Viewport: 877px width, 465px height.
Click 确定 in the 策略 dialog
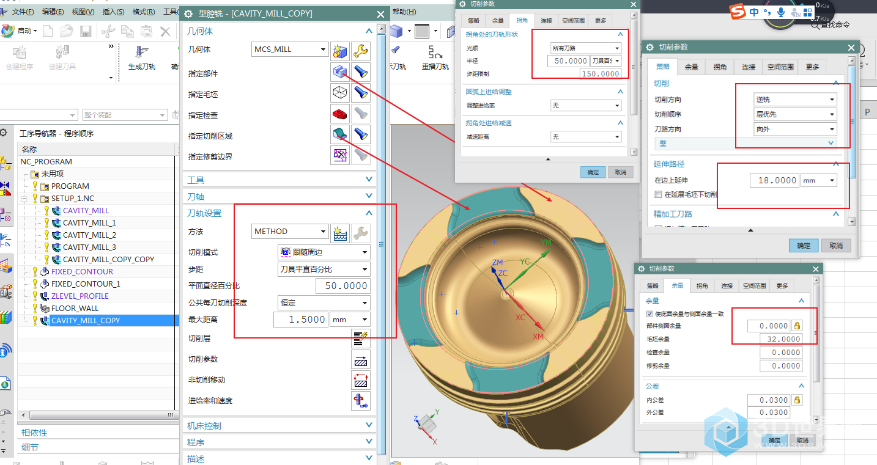(x=804, y=245)
